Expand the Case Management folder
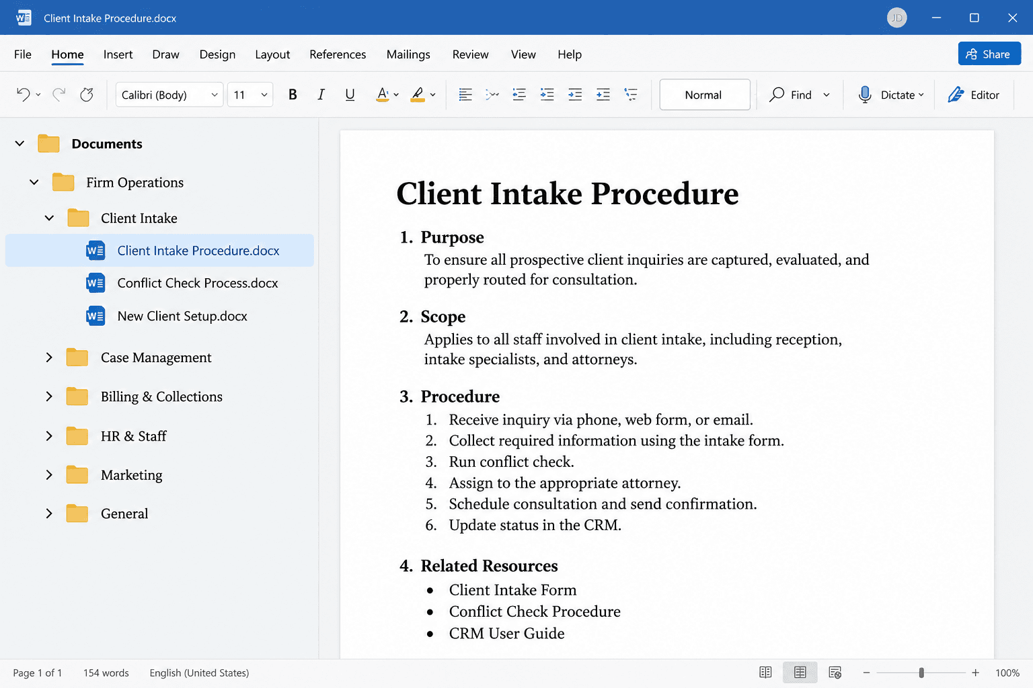Screen dimensions: 1033x688 (x=48, y=357)
